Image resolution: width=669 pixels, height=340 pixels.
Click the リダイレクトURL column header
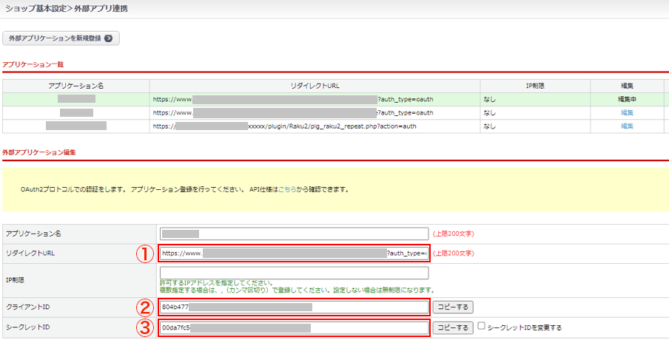tap(315, 86)
